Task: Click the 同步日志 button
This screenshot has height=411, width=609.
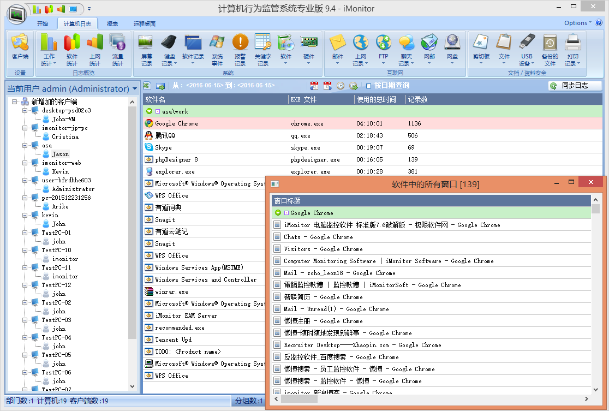Action: click(575, 86)
